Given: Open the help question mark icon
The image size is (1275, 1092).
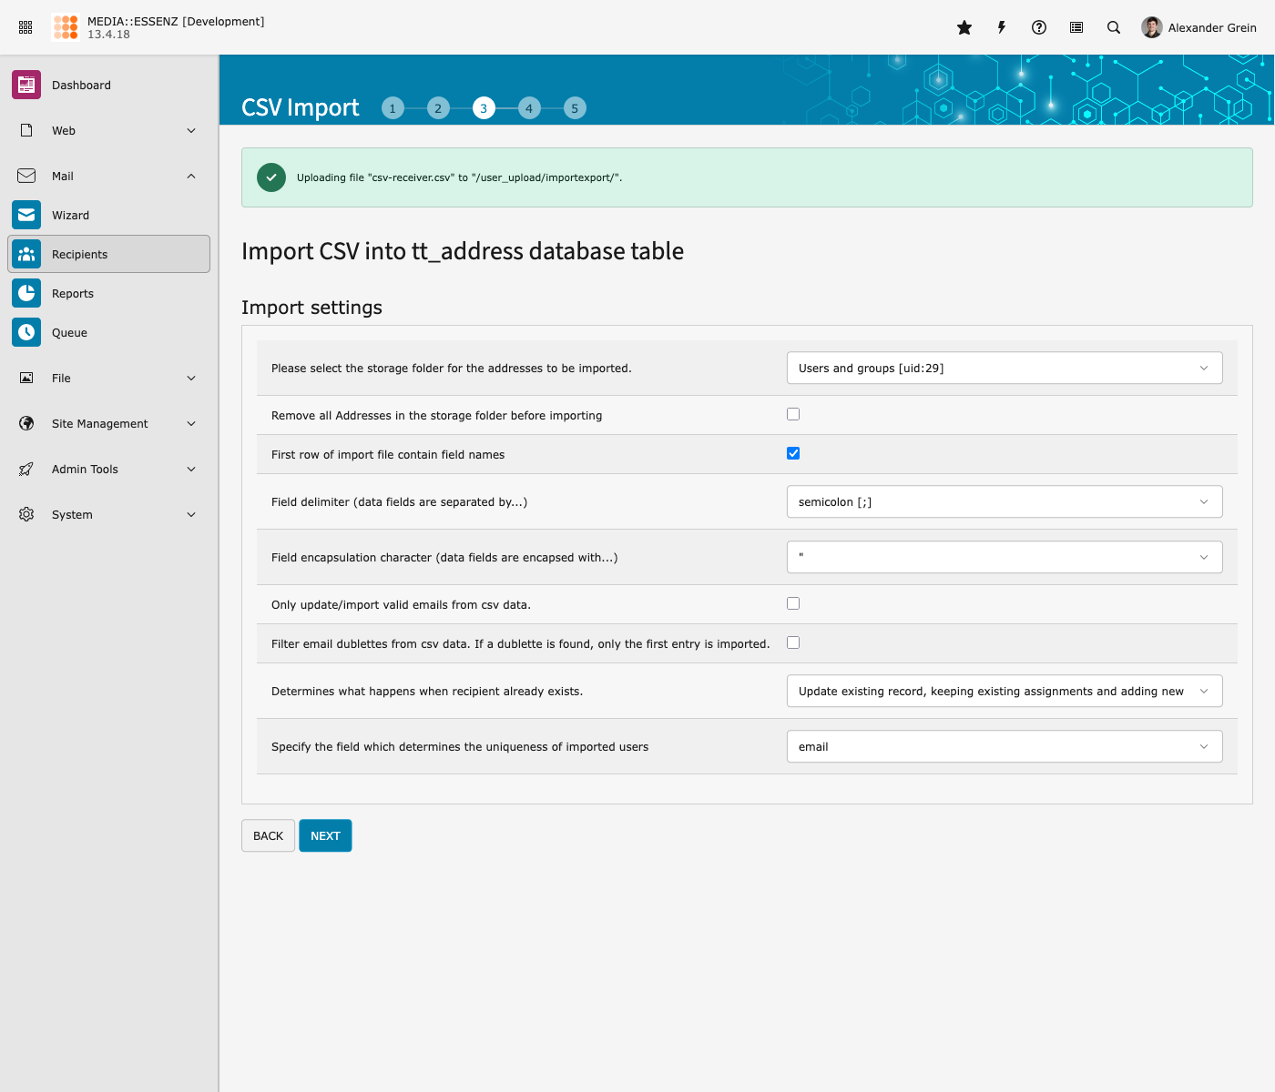Looking at the screenshot, I should (x=1039, y=27).
